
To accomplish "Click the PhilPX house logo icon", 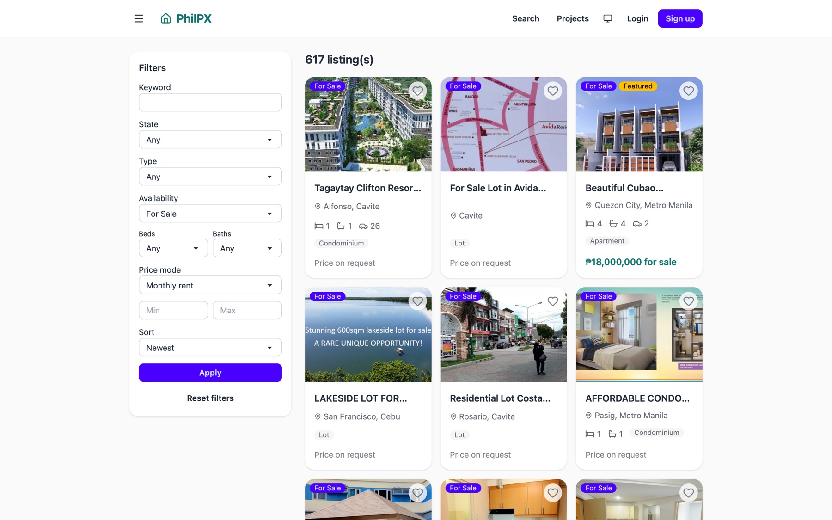I will 166,18.
